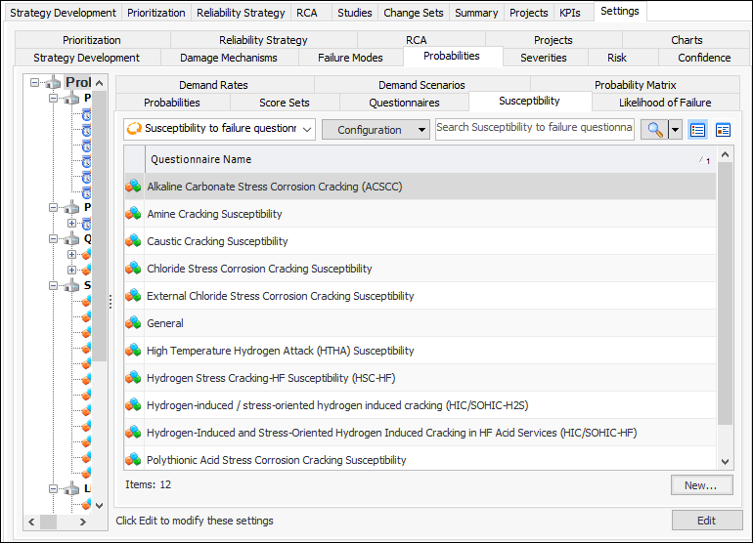This screenshot has width=753, height=543.
Task: Click the New... button
Action: 701,485
